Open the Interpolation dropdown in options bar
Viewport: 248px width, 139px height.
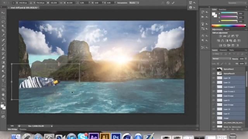click(134, 3)
